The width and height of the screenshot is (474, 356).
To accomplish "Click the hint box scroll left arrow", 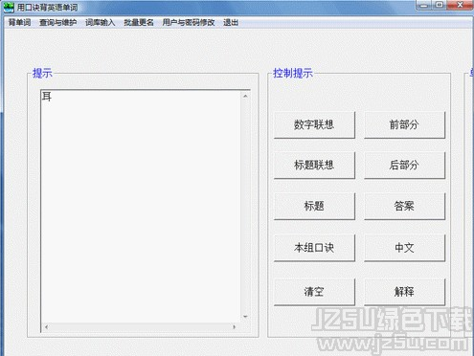I will click(x=47, y=327).
